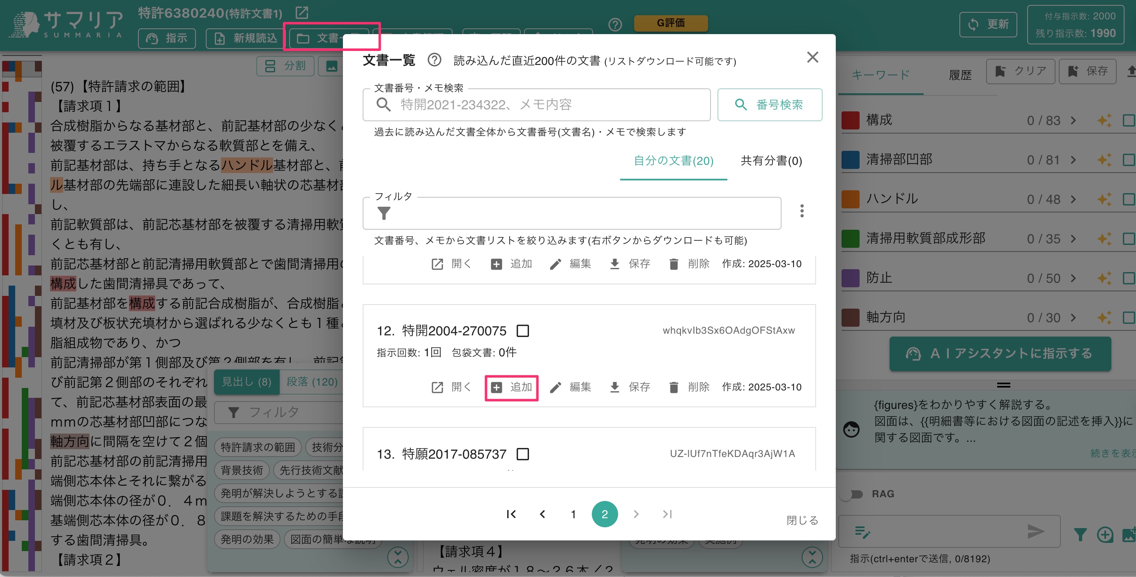Open the three-dot menu beside フィルタ field
The height and width of the screenshot is (577, 1136).
coord(802,211)
